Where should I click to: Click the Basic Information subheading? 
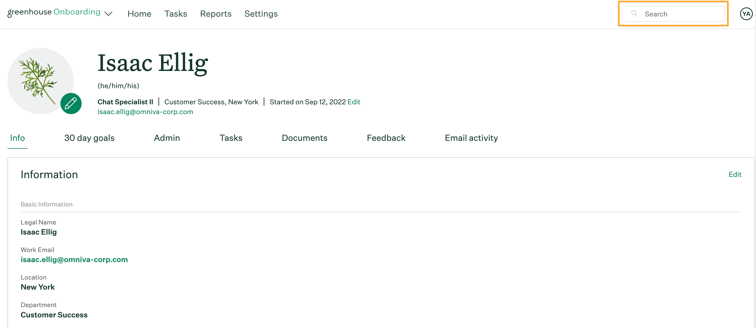pos(46,204)
